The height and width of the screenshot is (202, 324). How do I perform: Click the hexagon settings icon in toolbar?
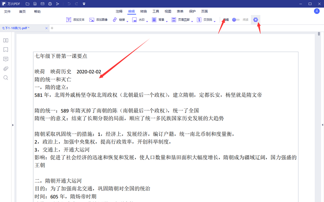256,19
